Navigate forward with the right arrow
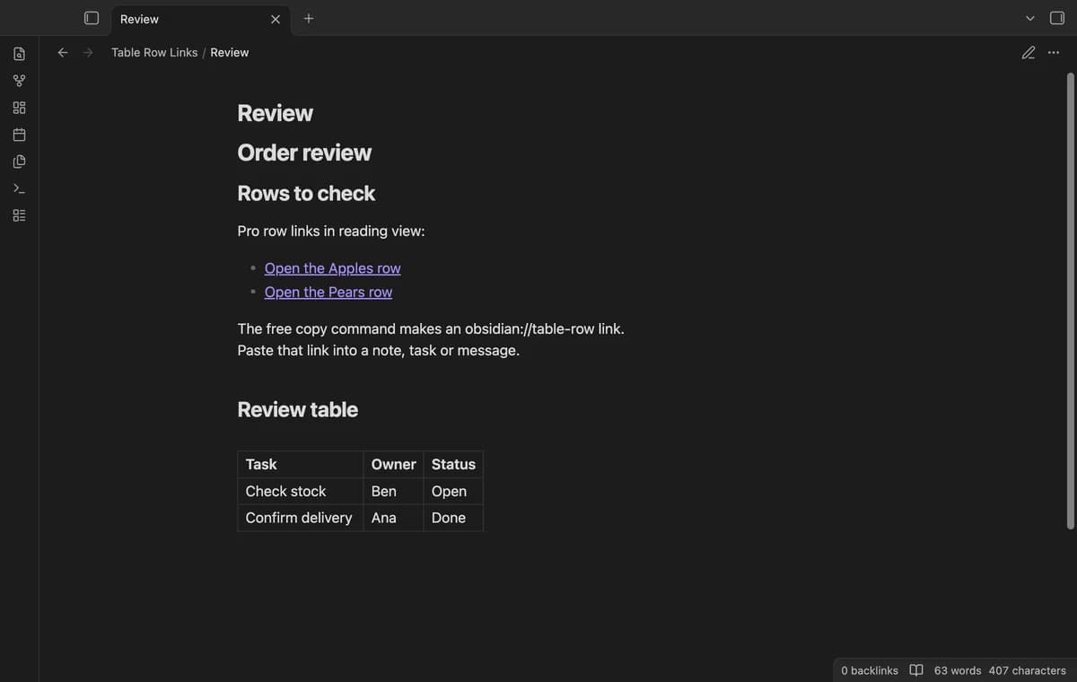Image resolution: width=1077 pixels, height=682 pixels. point(88,52)
